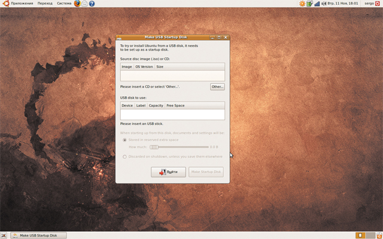The image size is (383, 239).
Task: Sort USB list by Label column
Action: pyautogui.click(x=141, y=106)
